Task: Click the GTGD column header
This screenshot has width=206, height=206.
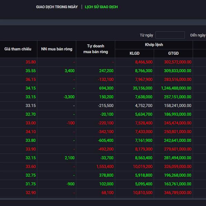Action: pos(173,53)
